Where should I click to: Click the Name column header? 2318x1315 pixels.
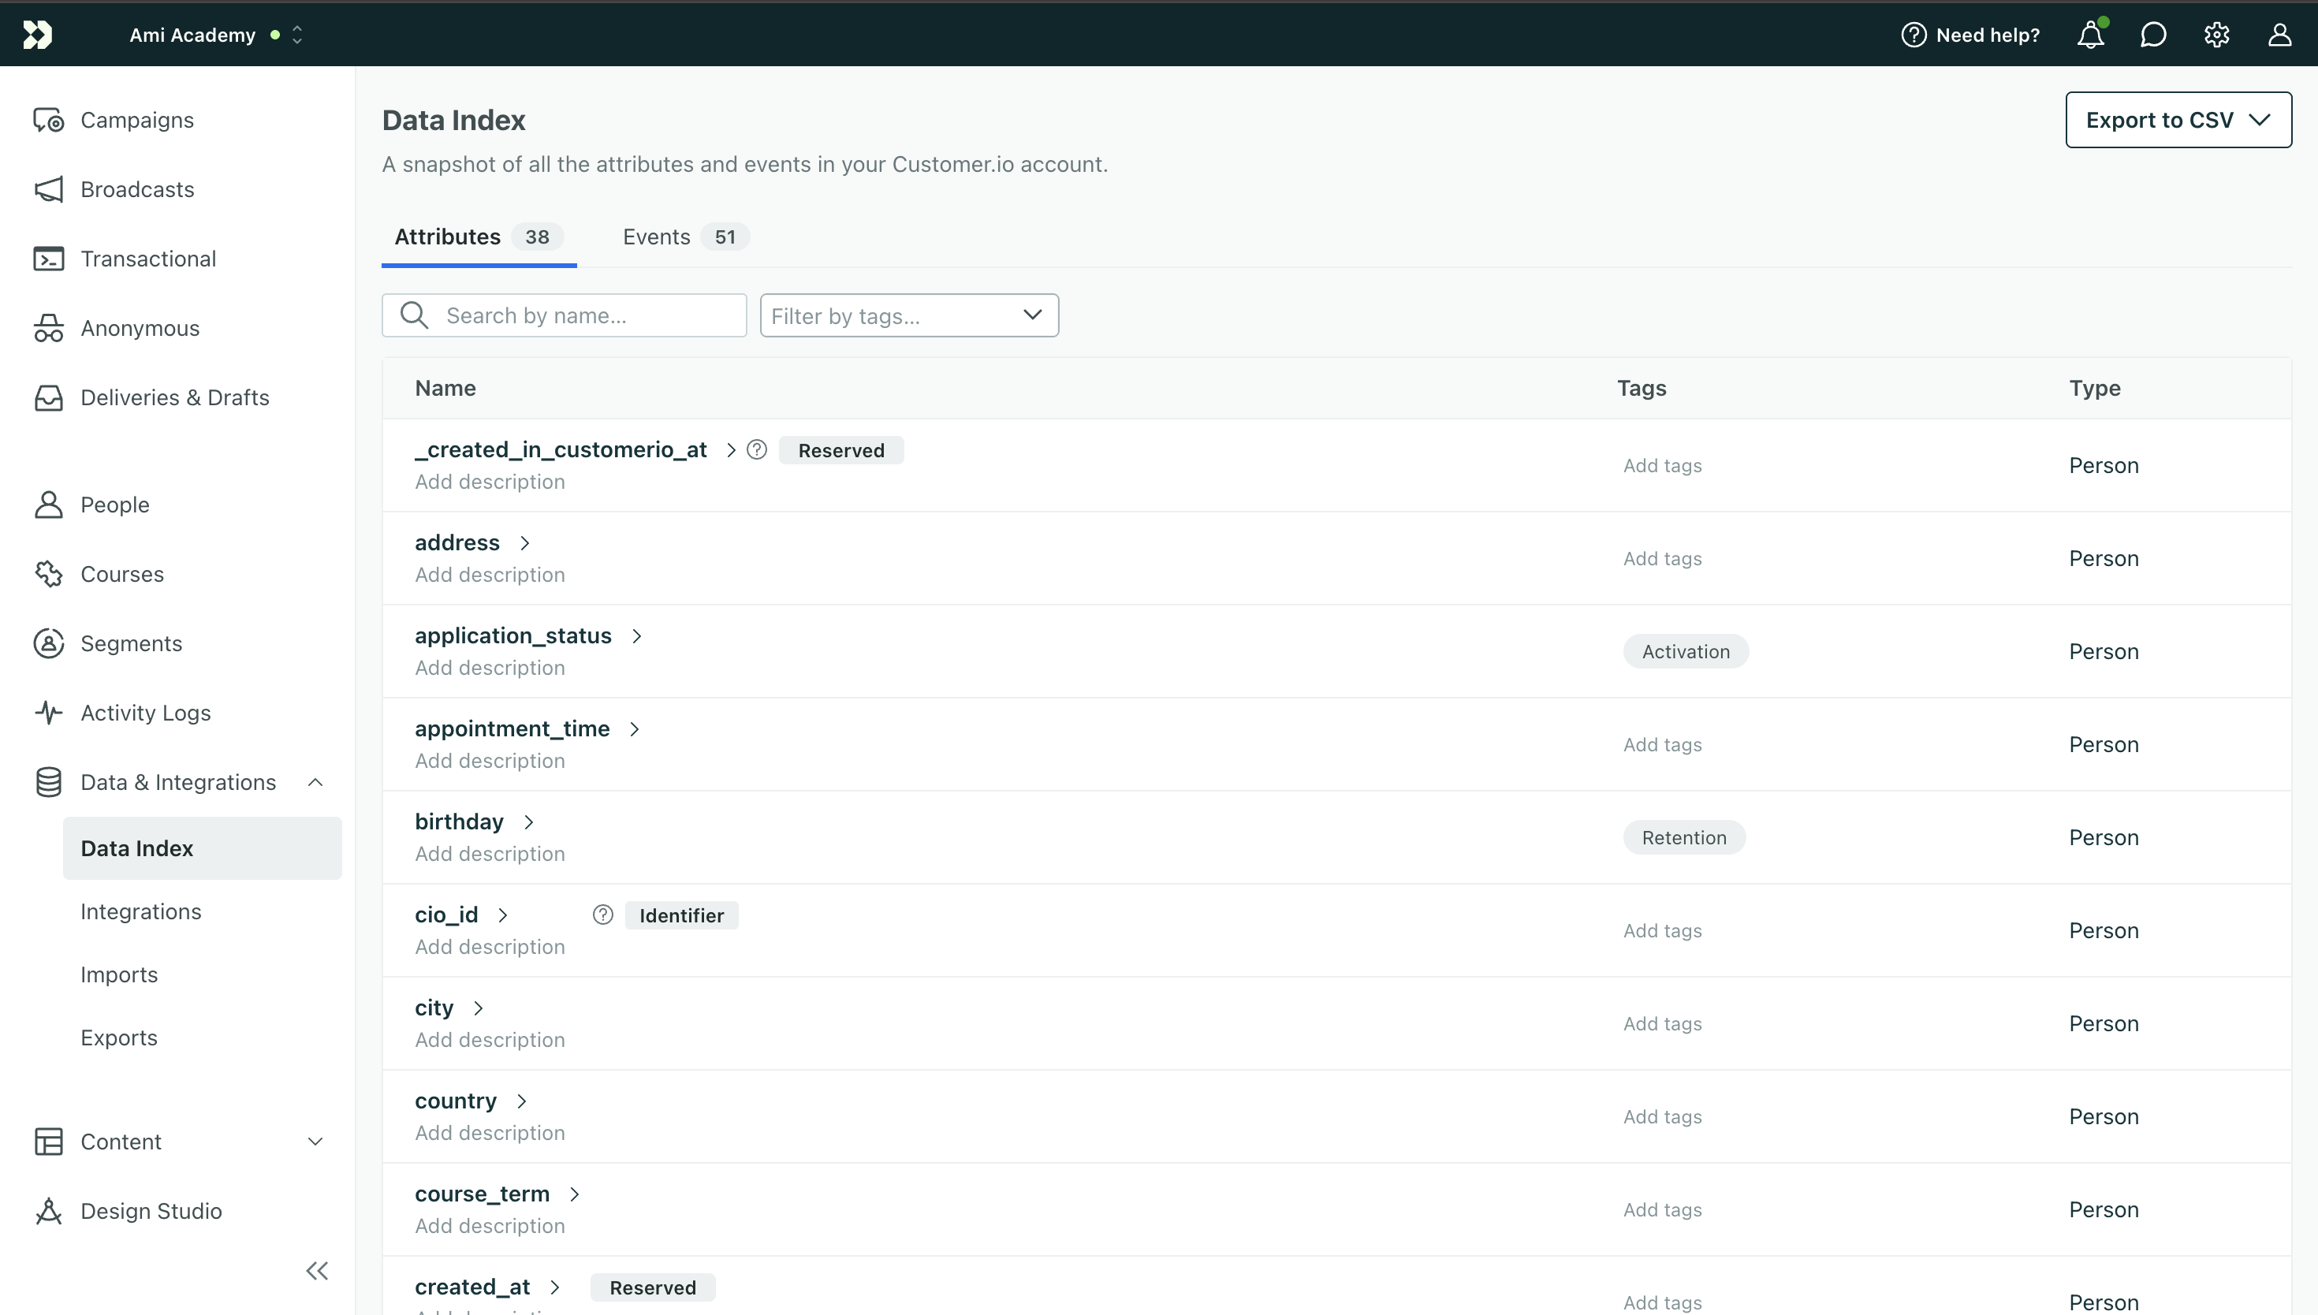445,389
